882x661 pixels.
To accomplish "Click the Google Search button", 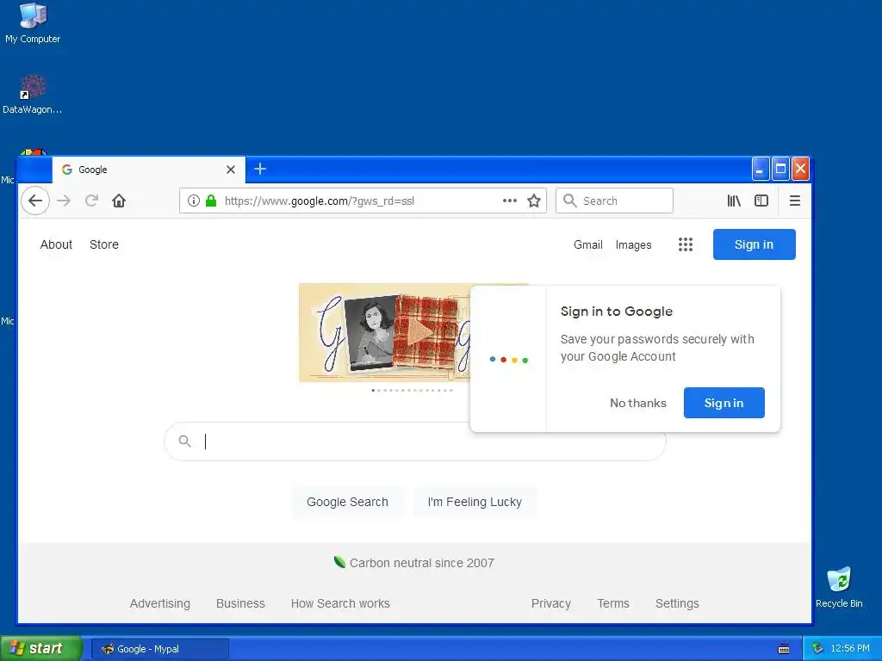I will [x=348, y=502].
